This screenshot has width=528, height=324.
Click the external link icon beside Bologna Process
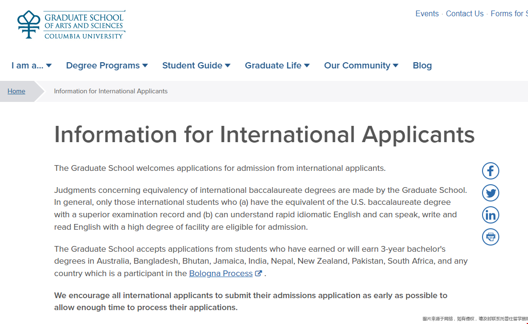coord(258,273)
